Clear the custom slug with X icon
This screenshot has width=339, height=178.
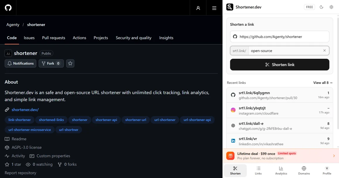pyautogui.click(x=324, y=51)
